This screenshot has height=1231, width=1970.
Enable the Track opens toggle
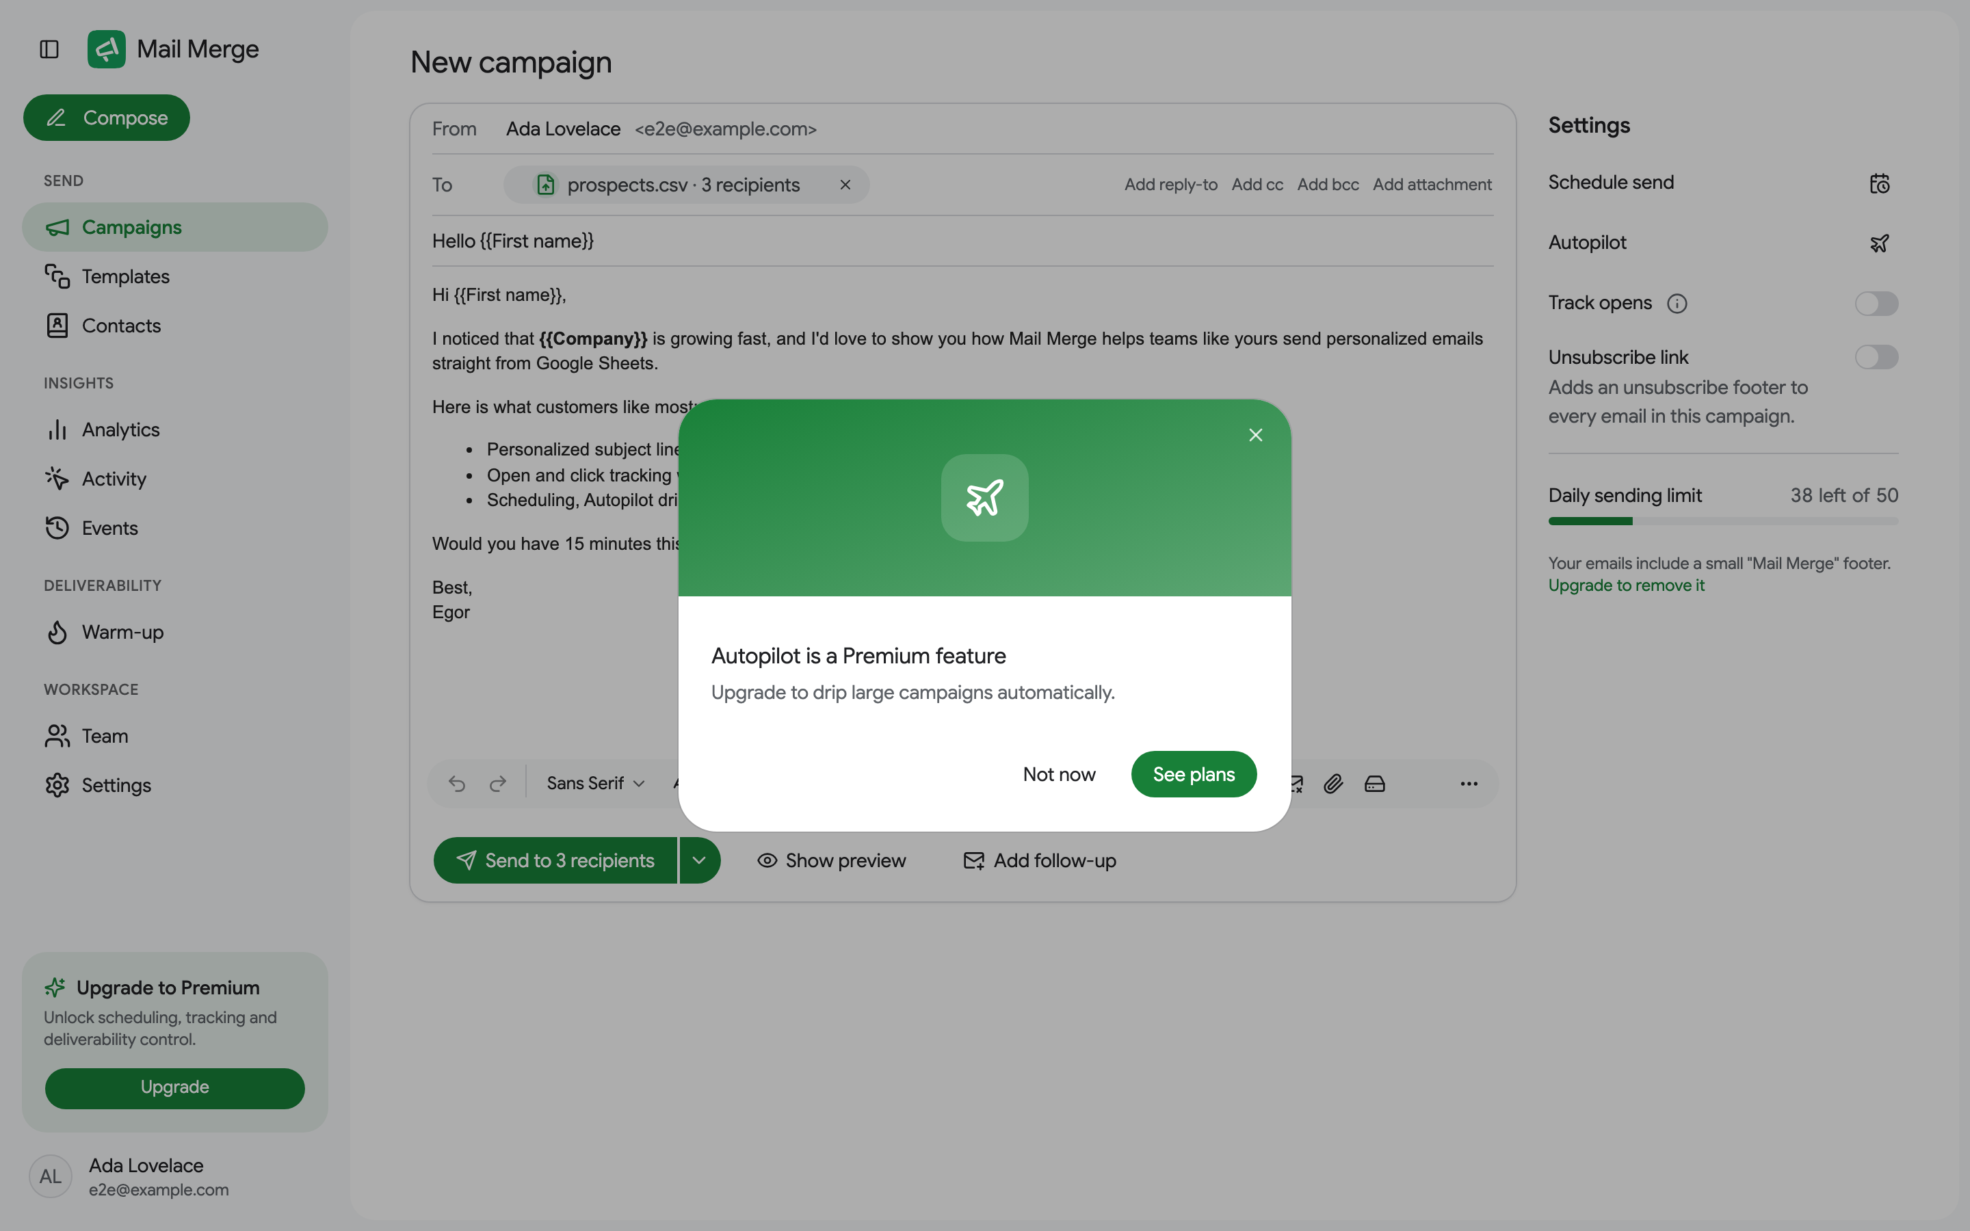click(1876, 304)
